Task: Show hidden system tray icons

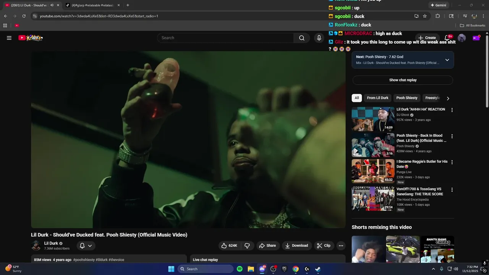Action: (x=433, y=269)
